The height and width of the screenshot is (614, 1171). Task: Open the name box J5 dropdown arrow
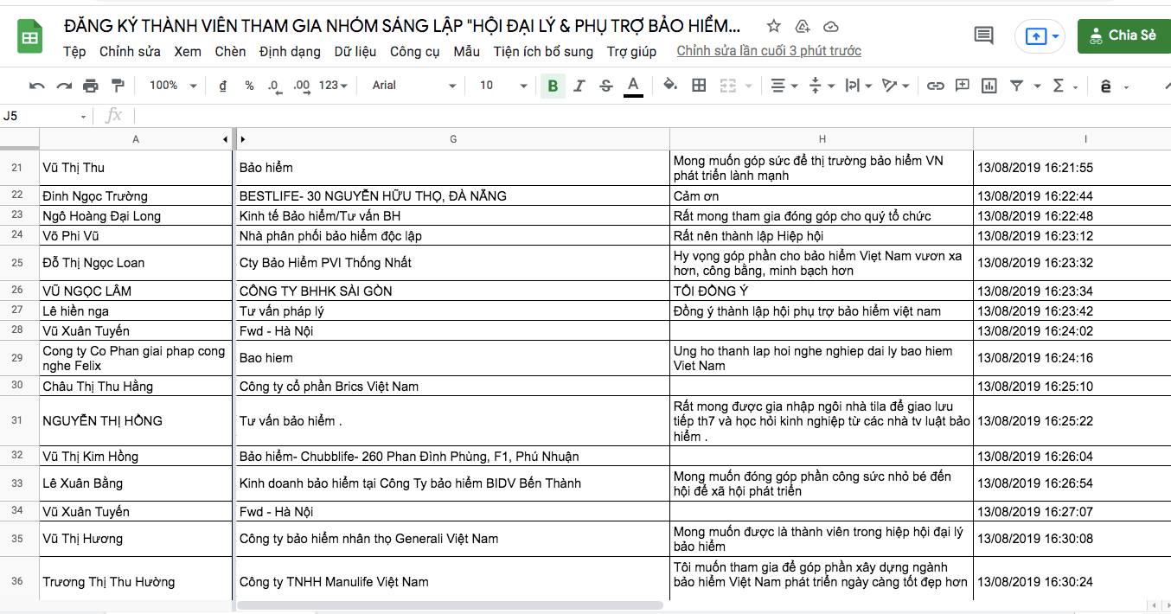click(x=83, y=117)
